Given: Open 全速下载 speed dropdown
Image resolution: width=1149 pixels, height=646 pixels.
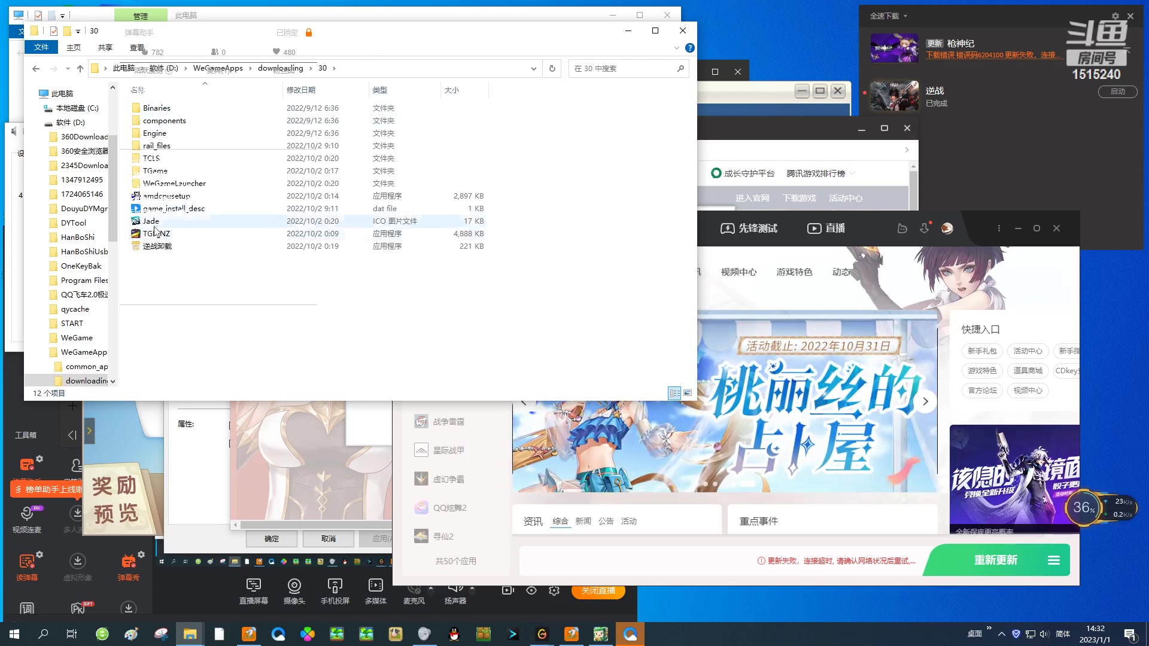Looking at the screenshot, I should [888, 16].
